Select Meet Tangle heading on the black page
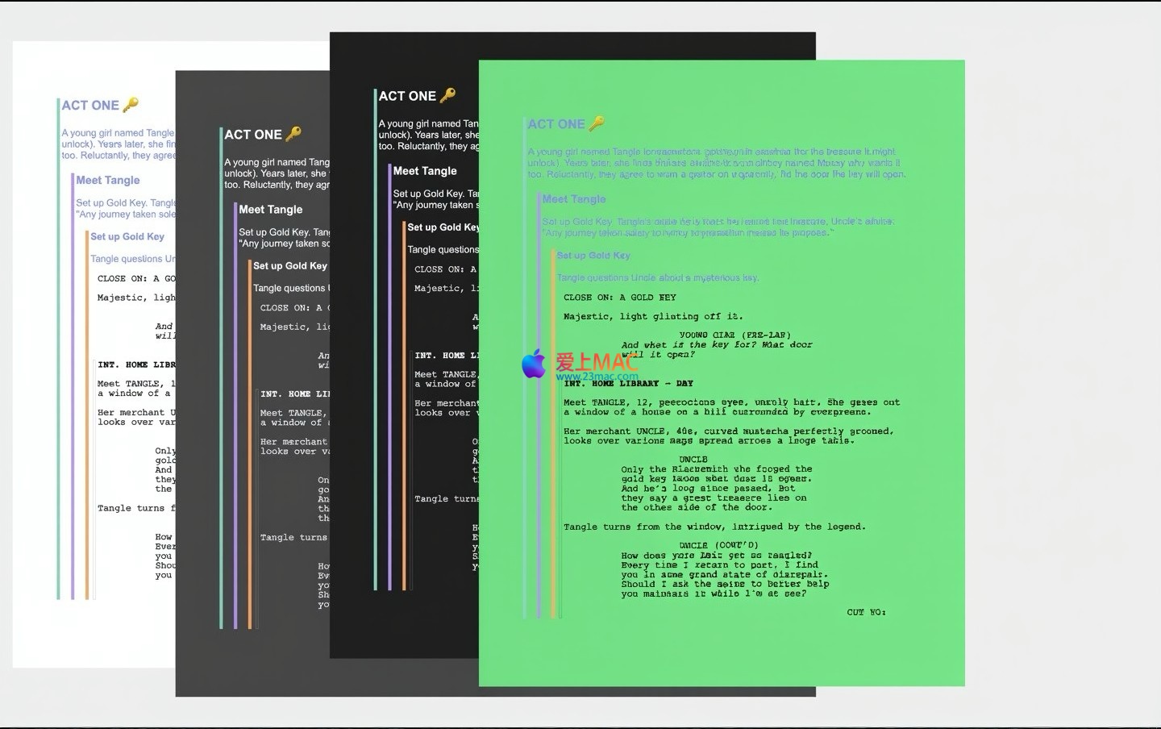1161x729 pixels. coord(425,171)
